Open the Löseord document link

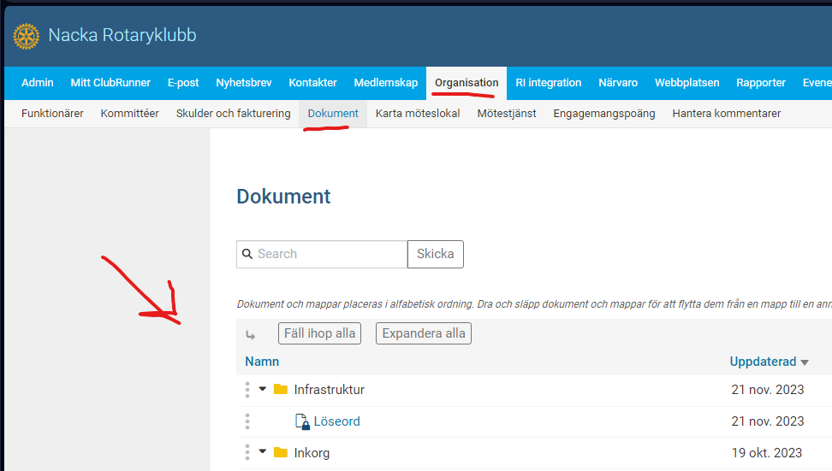336,421
